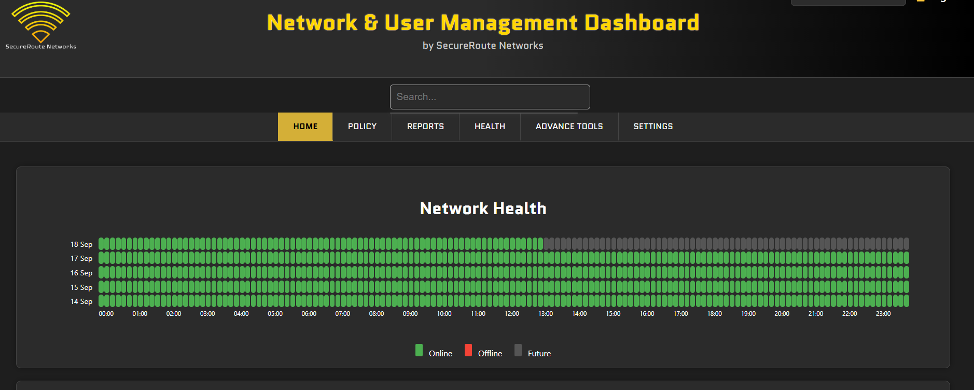Click the first green cell in 18 Sep row
Viewport: 974px width, 390px height.
101,244
